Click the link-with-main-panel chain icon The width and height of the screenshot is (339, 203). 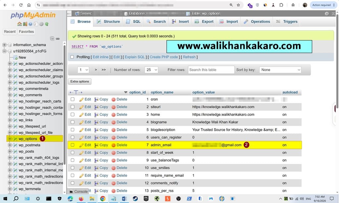(58, 39)
